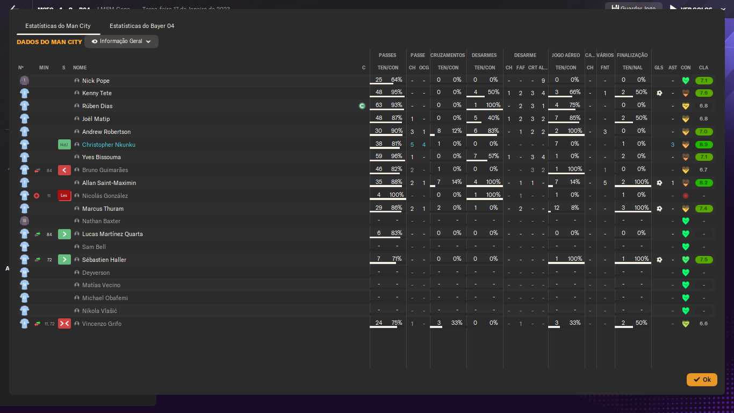Image resolution: width=734 pixels, height=413 pixels.
Task: Open the Informação Geral view dropdown
Action: click(121, 41)
